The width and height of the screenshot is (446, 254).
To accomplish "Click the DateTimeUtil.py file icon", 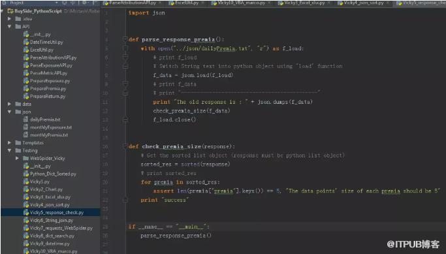I will [x=26, y=42].
